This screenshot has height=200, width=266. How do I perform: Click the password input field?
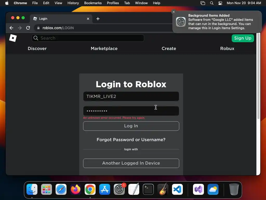tap(131, 111)
